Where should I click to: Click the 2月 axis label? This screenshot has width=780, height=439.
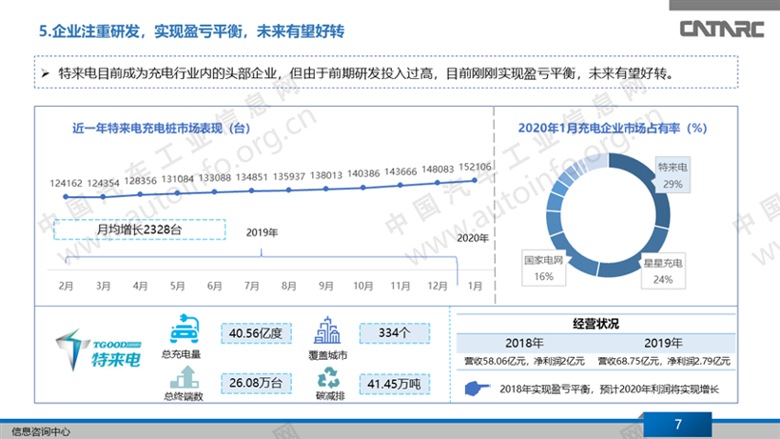click(66, 287)
